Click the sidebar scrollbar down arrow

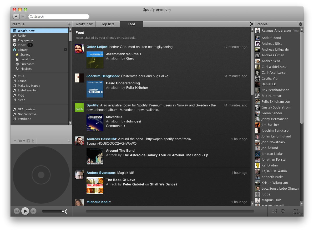pos(70,123)
